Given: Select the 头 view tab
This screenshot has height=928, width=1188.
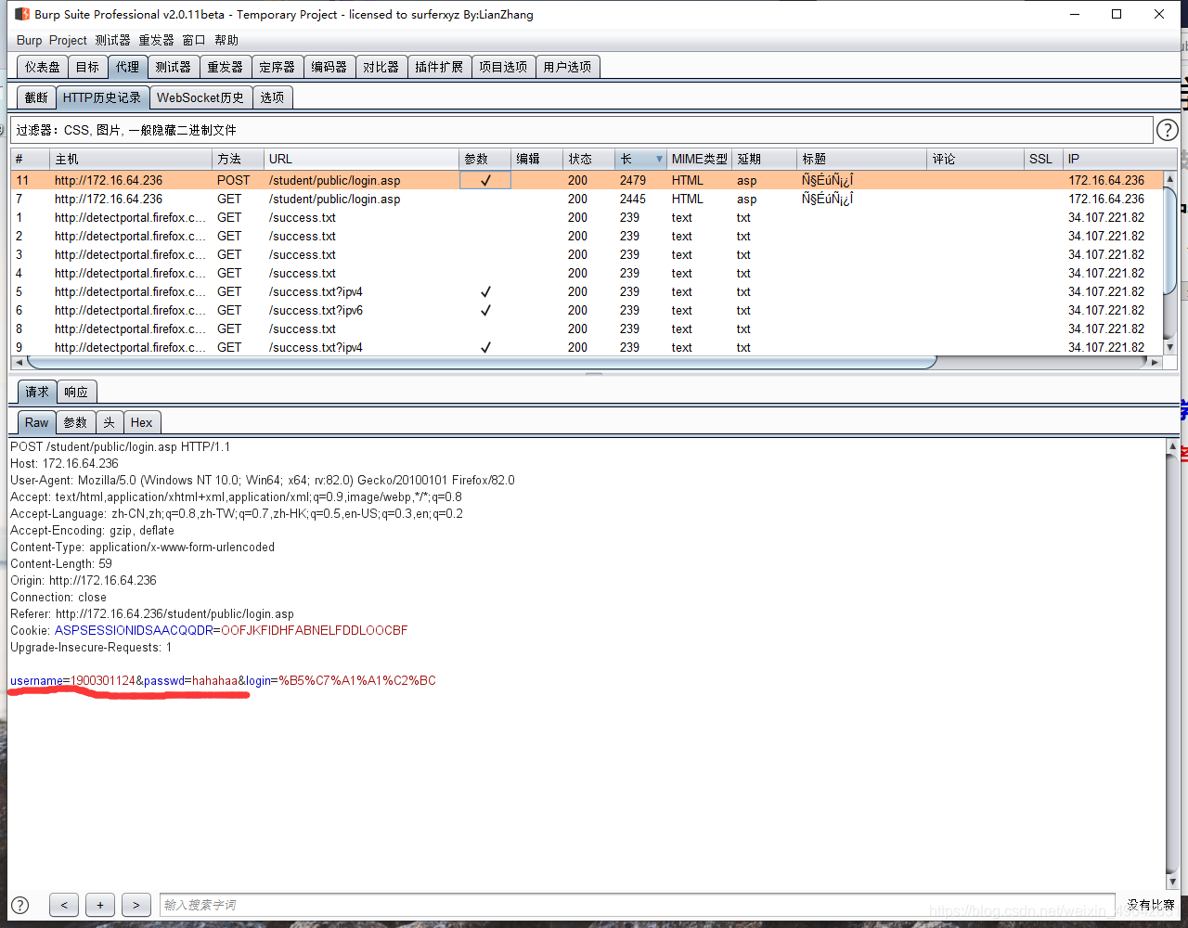Looking at the screenshot, I should coord(109,422).
